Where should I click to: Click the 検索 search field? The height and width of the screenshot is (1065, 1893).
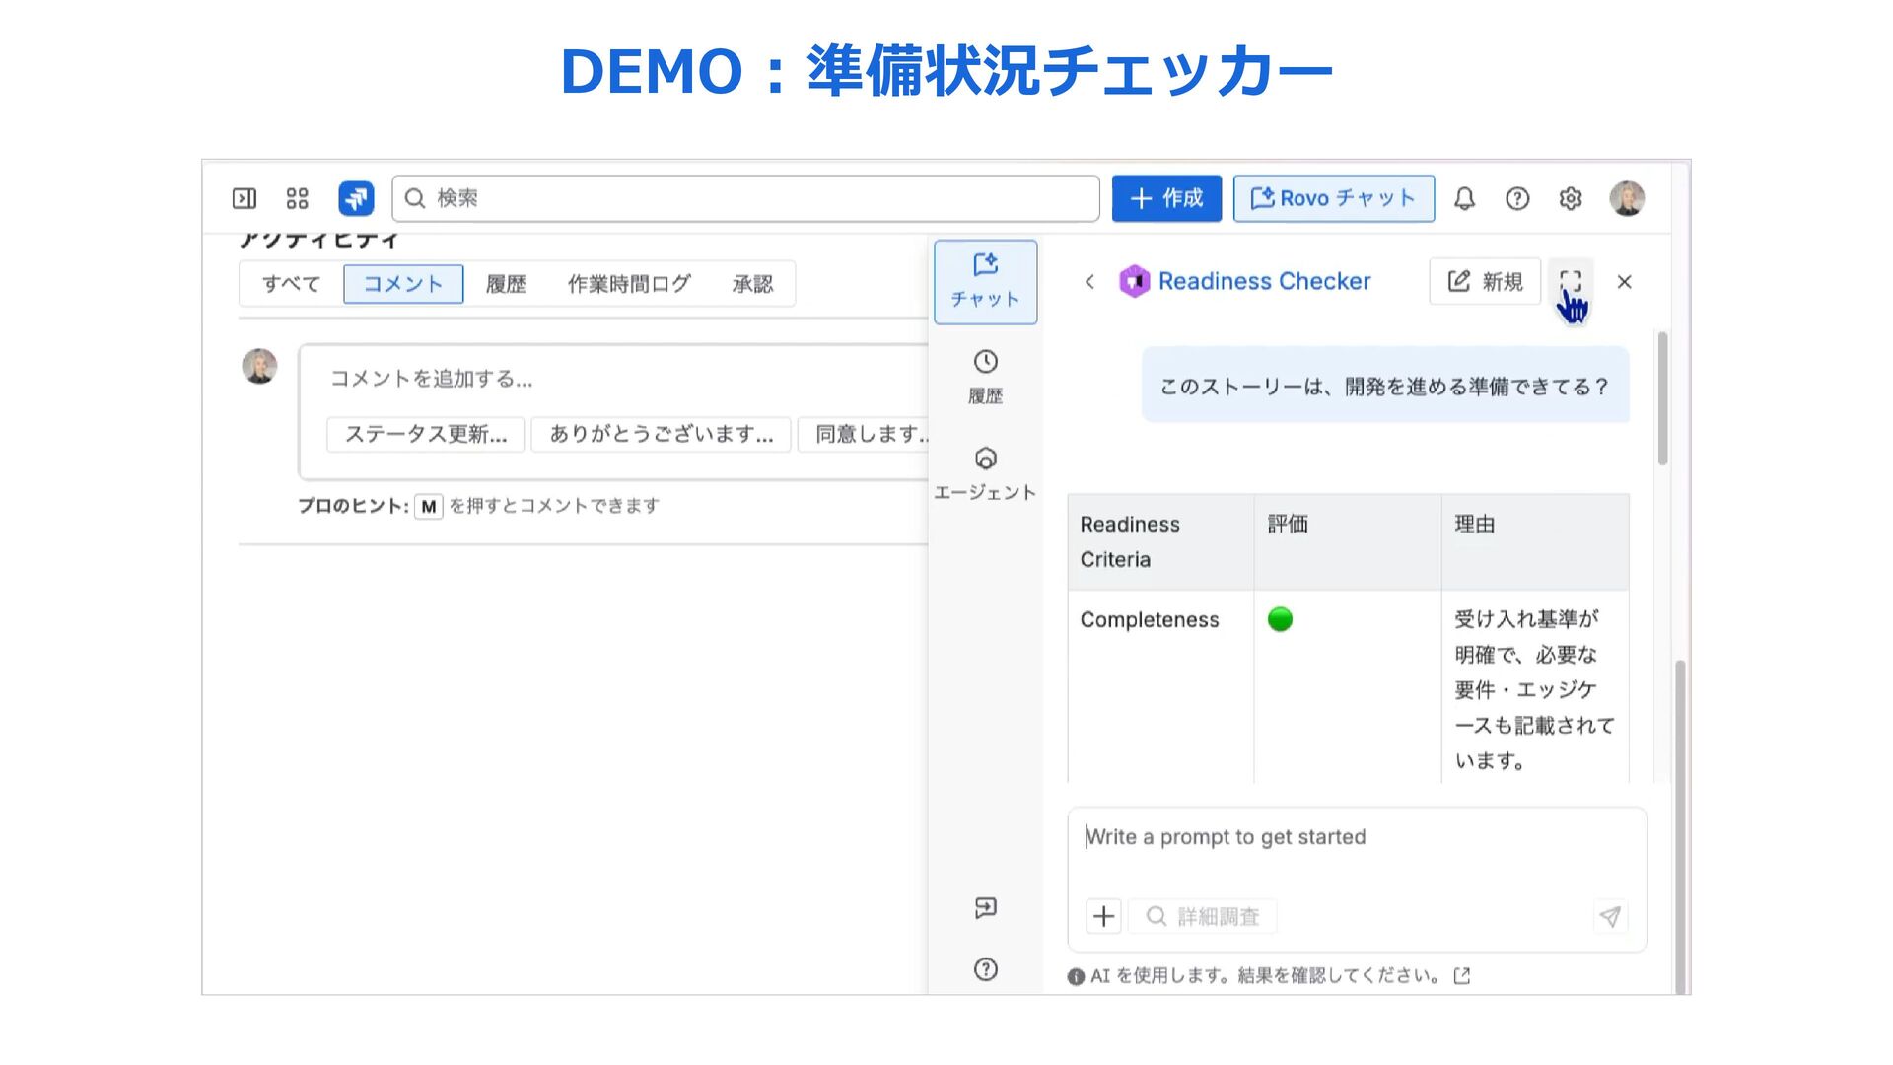point(745,199)
